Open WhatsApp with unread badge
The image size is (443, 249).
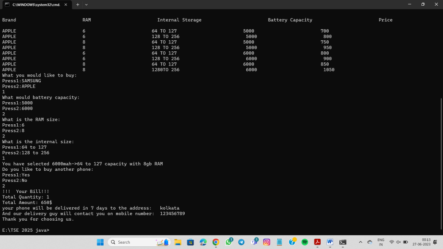tap(229, 242)
